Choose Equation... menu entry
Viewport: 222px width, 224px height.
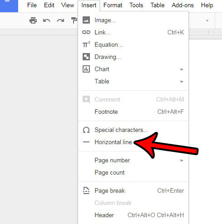tap(133, 44)
